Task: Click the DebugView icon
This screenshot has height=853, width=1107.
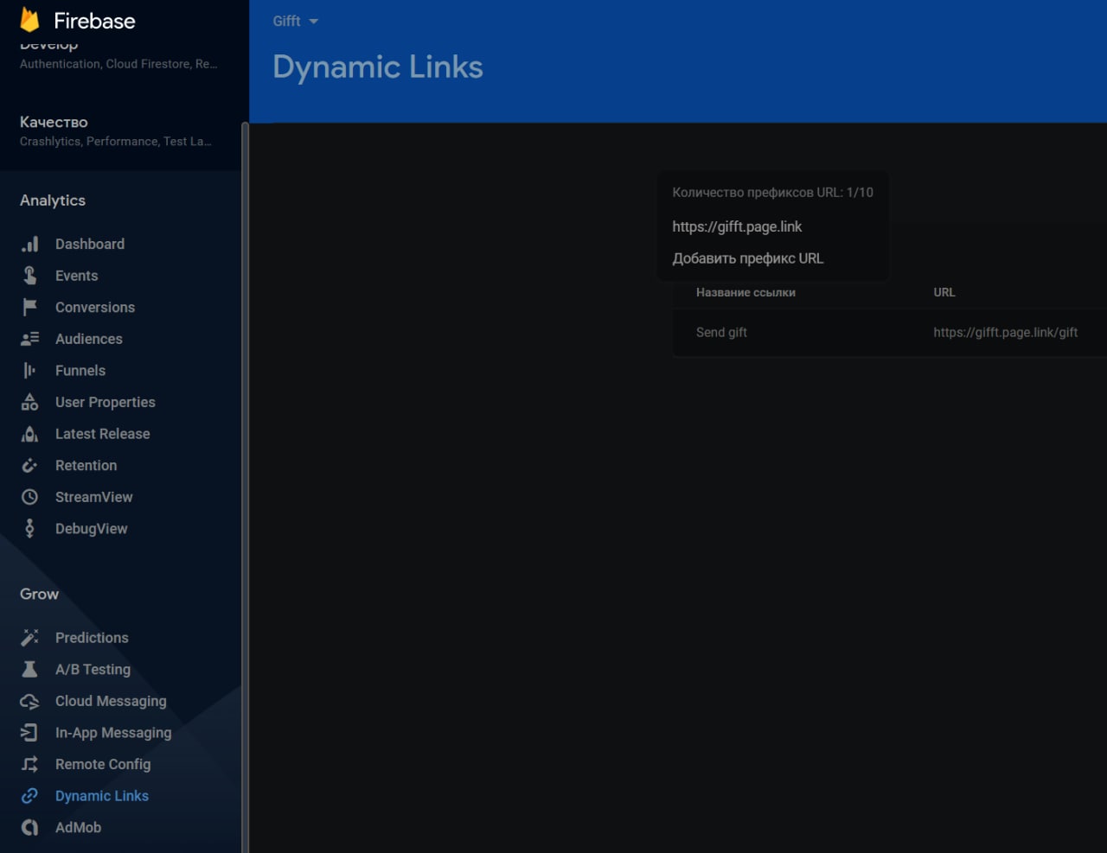Action: point(29,529)
